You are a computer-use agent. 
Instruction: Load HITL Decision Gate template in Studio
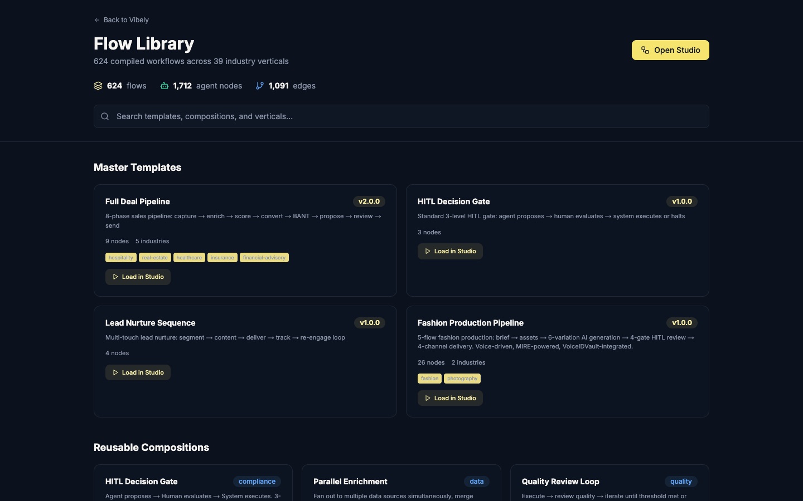pos(450,251)
